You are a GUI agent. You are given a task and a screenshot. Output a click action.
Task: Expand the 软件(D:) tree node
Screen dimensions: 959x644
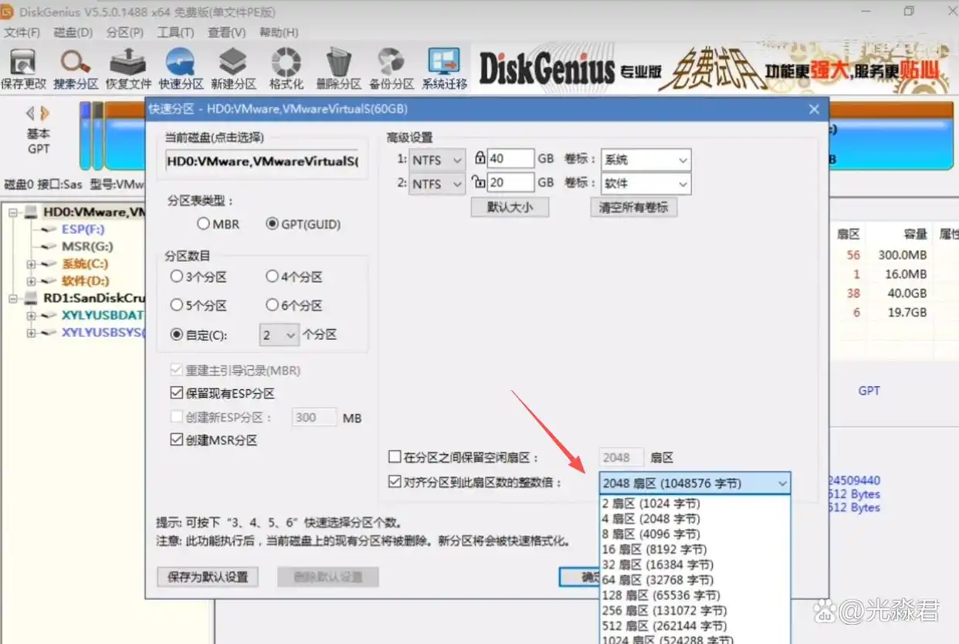(x=31, y=280)
